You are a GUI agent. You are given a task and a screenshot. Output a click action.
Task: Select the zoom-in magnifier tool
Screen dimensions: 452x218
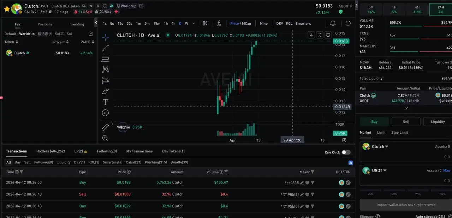pos(105,138)
